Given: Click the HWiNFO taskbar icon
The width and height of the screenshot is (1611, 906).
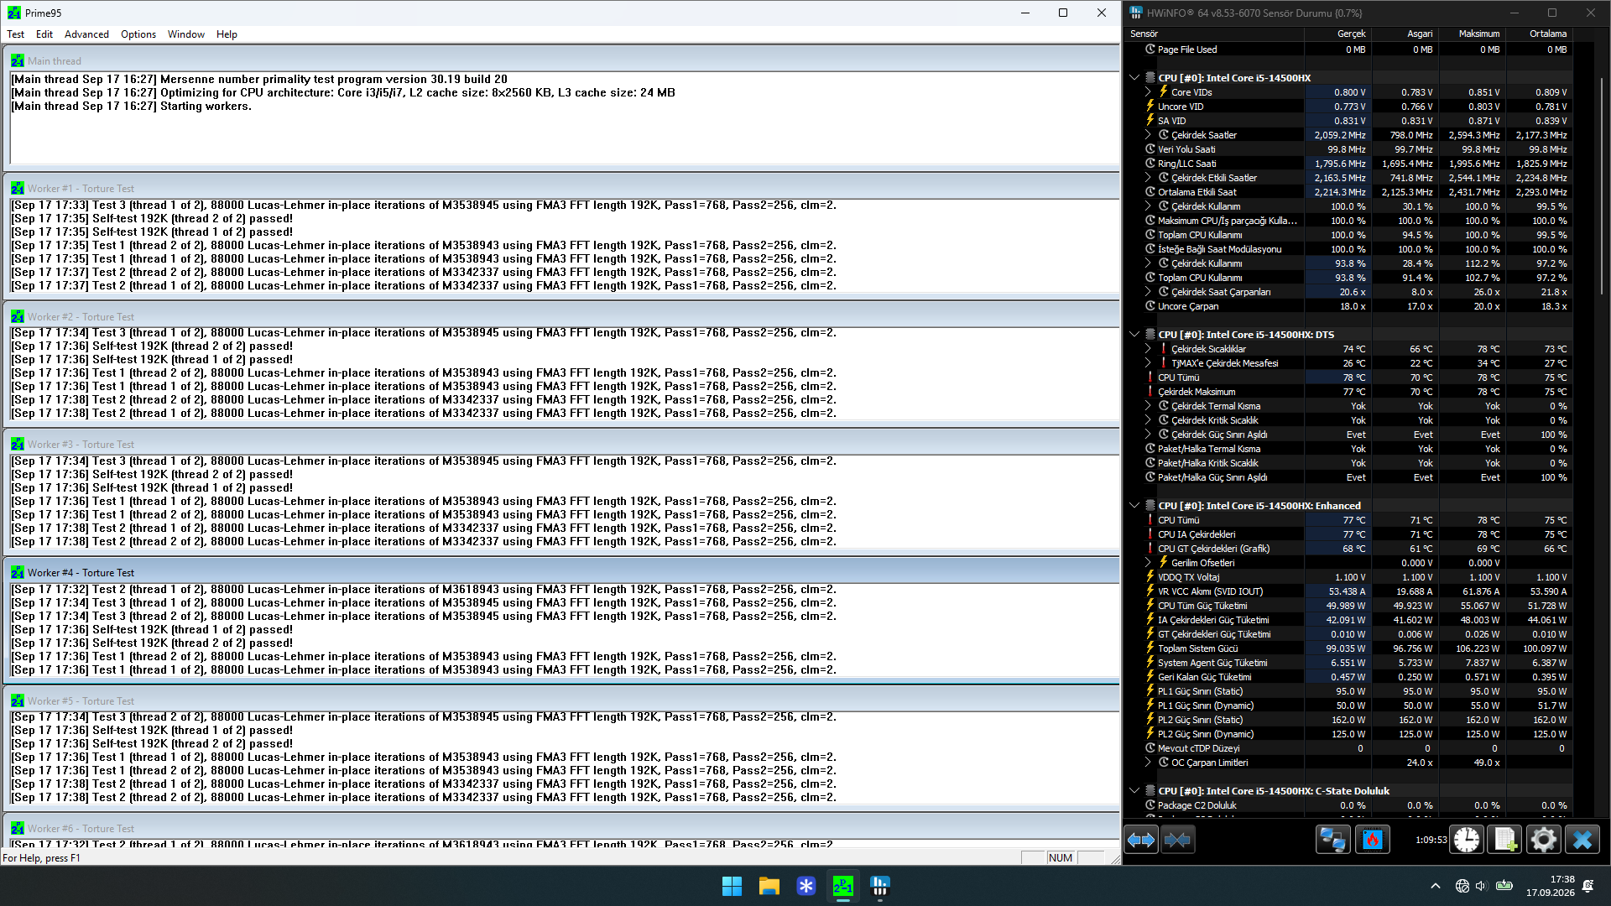Looking at the screenshot, I should pyautogui.click(x=879, y=886).
